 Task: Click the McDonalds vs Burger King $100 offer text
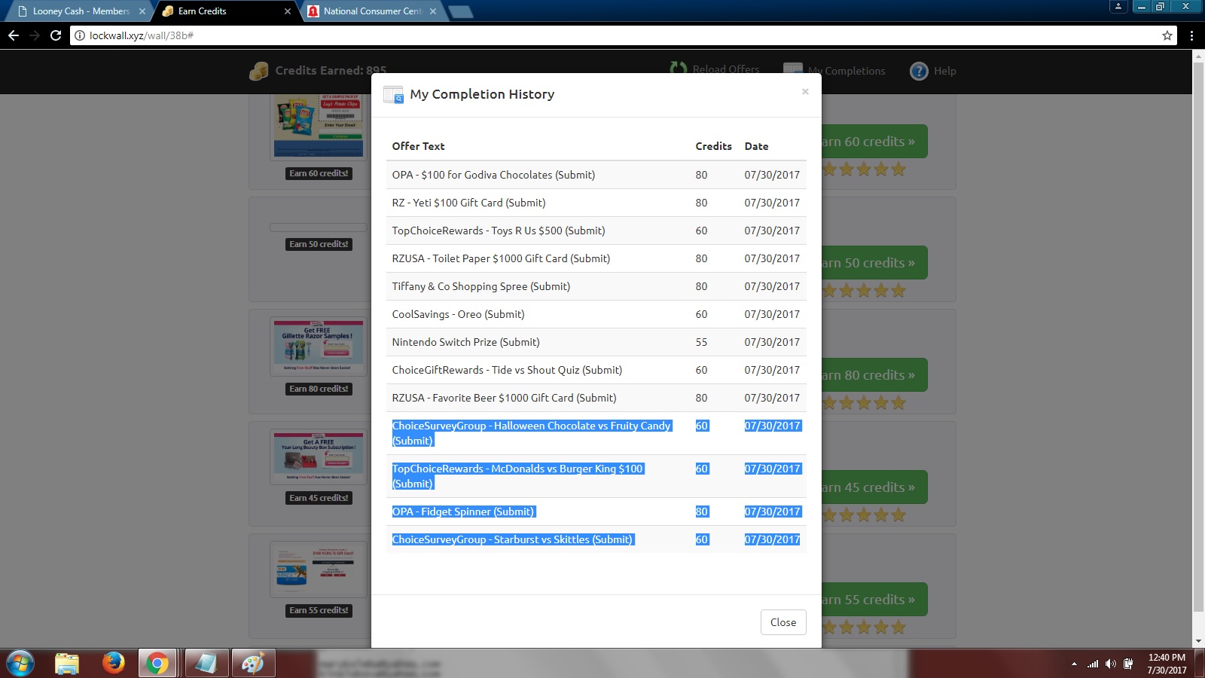(x=517, y=476)
